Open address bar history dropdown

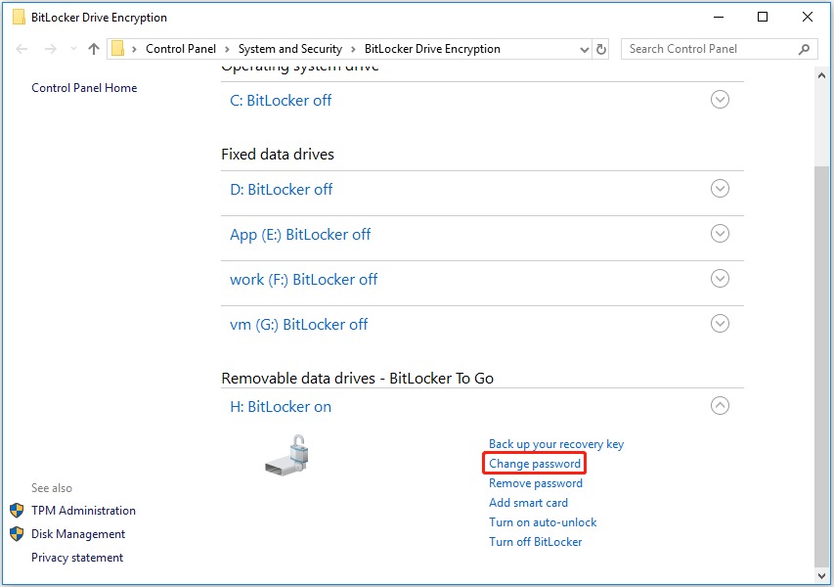click(584, 50)
